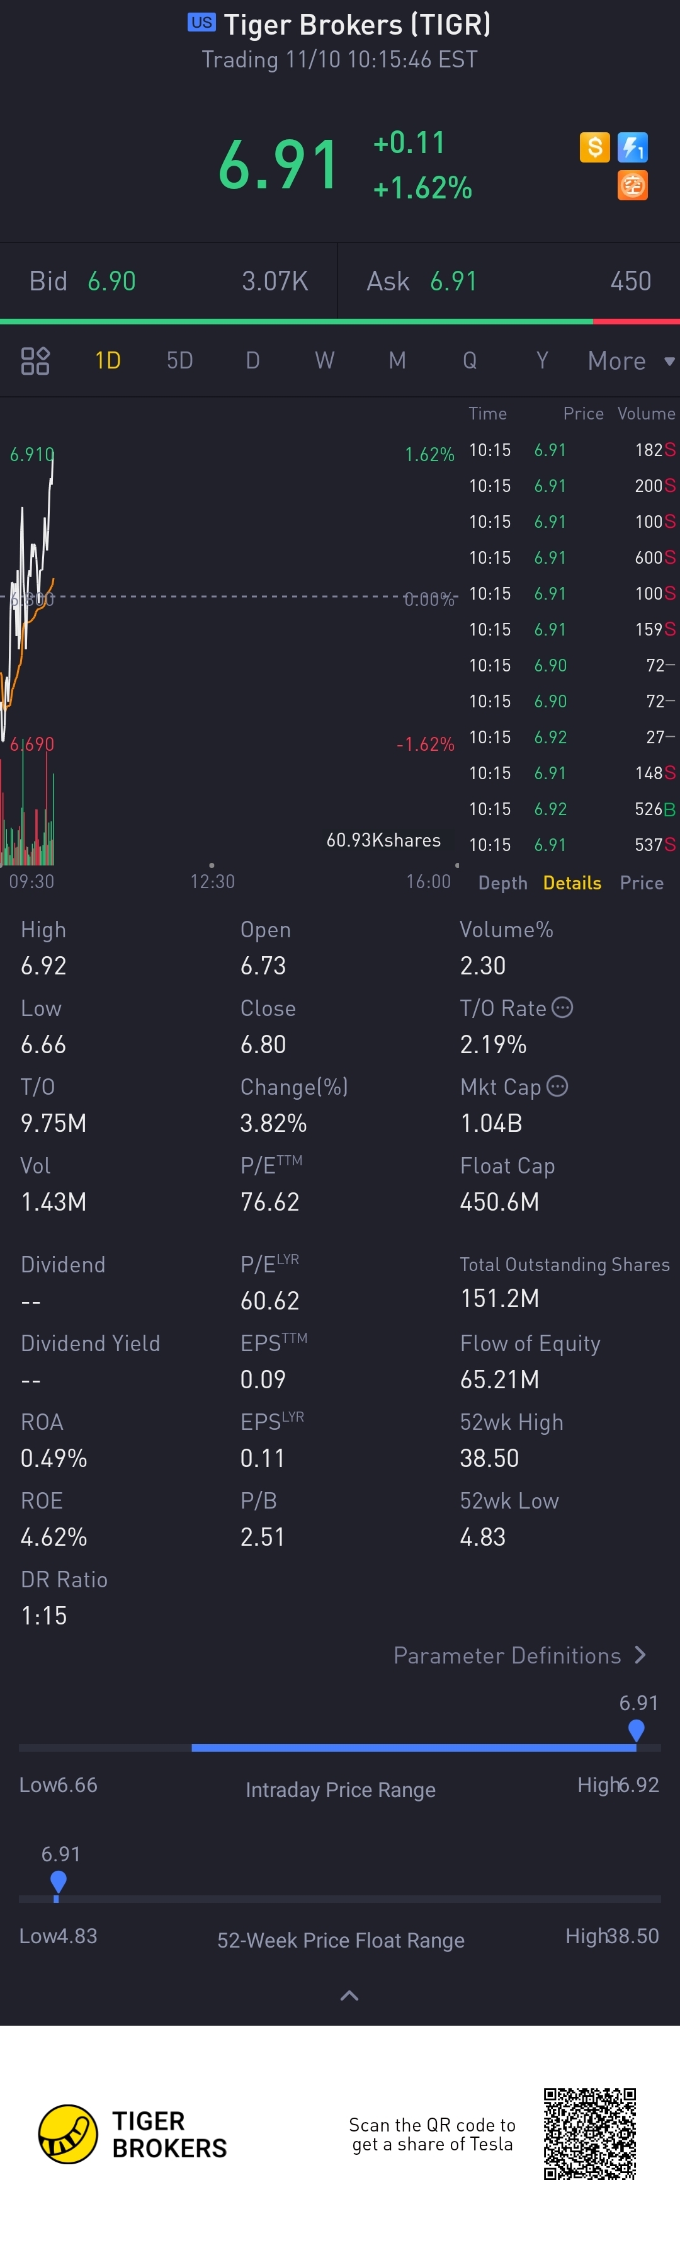Screen dimensions: 680x2243
Task: Tap the Open value 6.73
Action: click(x=263, y=966)
